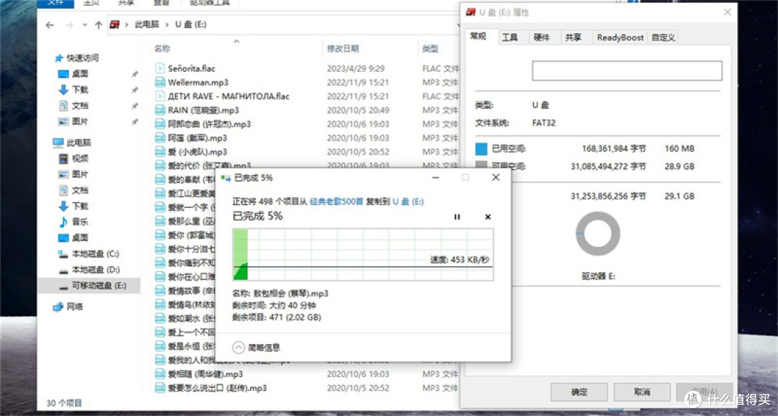This screenshot has width=778, height=416.
Task: Select 爱要怎么说出口 (赵传).mp3 file
Action: [x=218, y=388]
